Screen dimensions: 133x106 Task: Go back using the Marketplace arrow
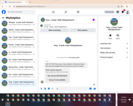3,18
